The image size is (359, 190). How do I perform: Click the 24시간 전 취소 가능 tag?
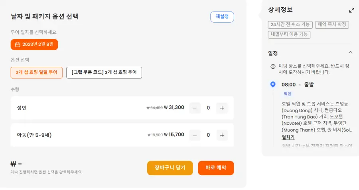290,25
